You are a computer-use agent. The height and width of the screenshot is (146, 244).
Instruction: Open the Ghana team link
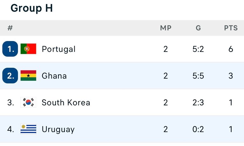pos(54,76)
